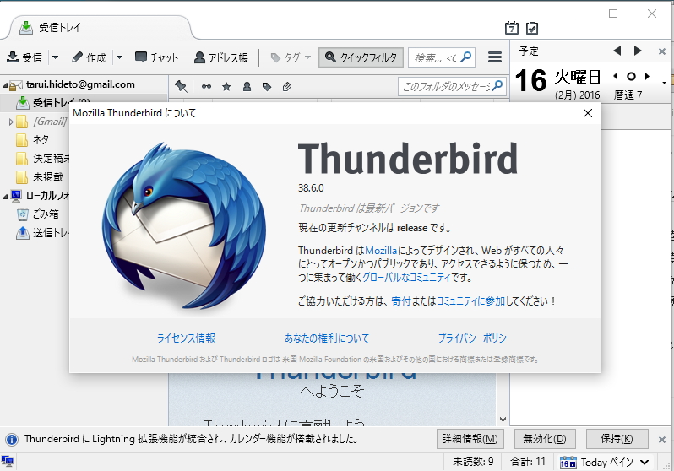Open the 寄付 donate link
Image resolution: width=674 pixels, height=471 pixels.
point(401,300)
